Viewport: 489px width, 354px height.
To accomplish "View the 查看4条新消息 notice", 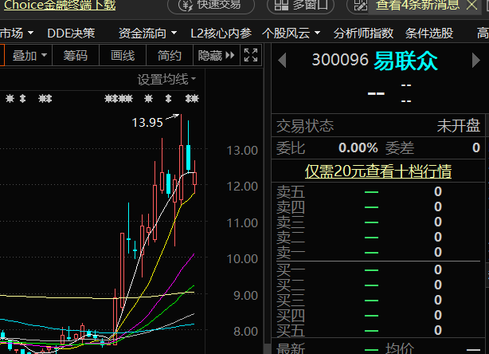I will [418, 5].
